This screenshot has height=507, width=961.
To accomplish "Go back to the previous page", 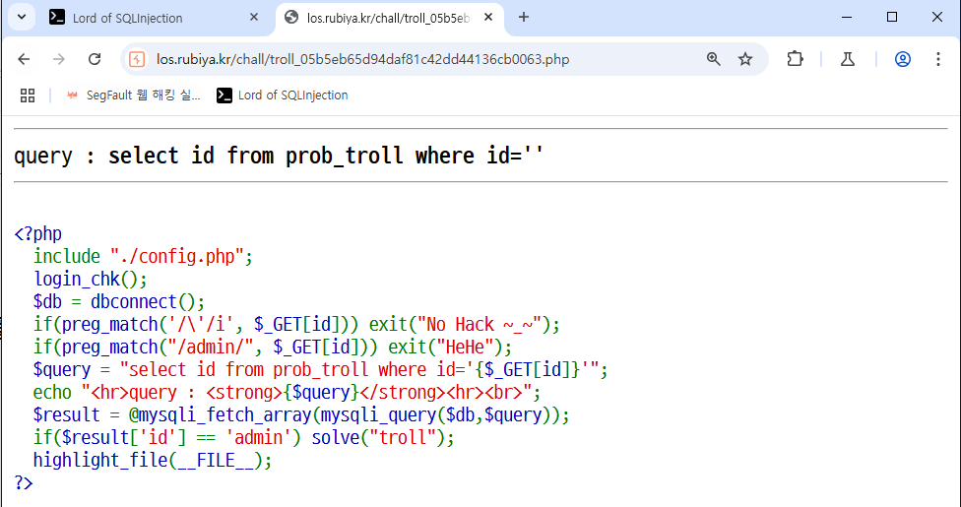I will (24, 59).
